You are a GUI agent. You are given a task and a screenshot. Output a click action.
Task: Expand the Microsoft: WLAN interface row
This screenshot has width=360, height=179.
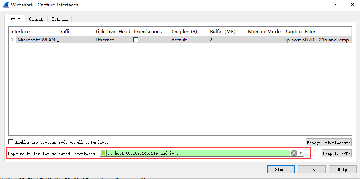pyautogui.click(x=12, y=40)
